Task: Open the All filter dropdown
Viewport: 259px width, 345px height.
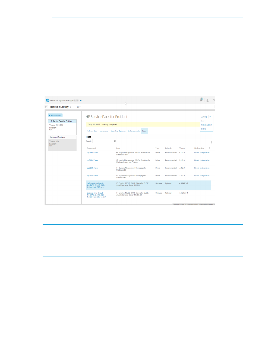Action: tap(78, 107)
